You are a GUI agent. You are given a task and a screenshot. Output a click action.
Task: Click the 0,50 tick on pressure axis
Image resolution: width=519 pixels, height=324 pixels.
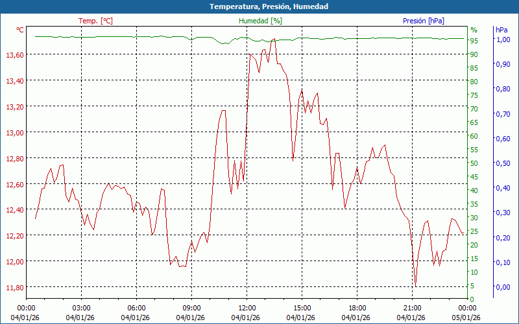point(503,163)
